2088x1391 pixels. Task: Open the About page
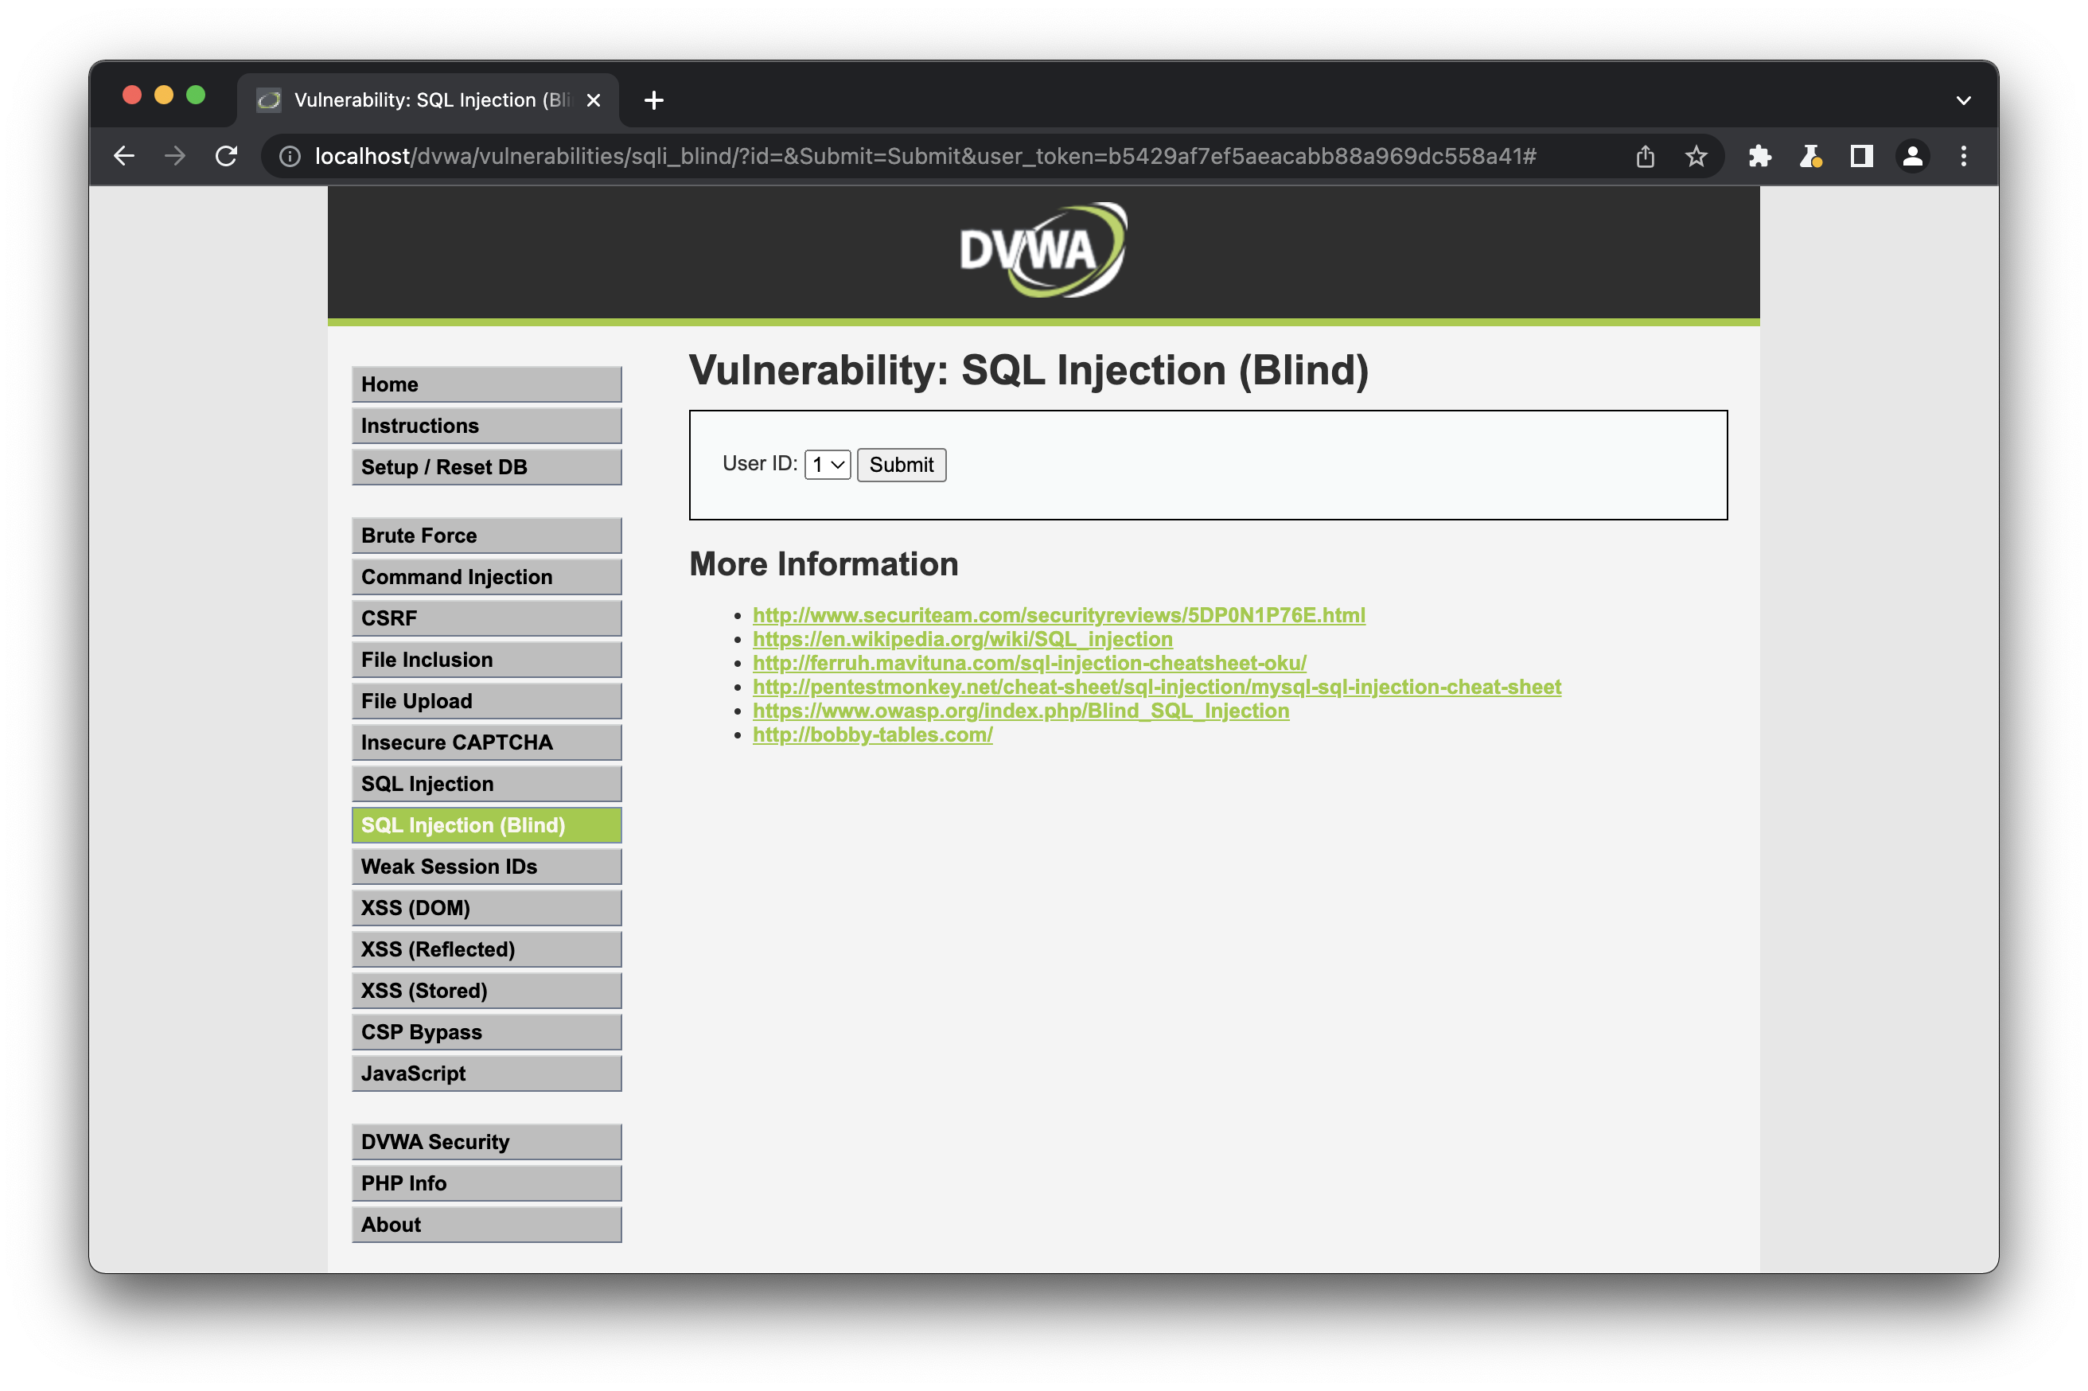[x=486, y=1225]
